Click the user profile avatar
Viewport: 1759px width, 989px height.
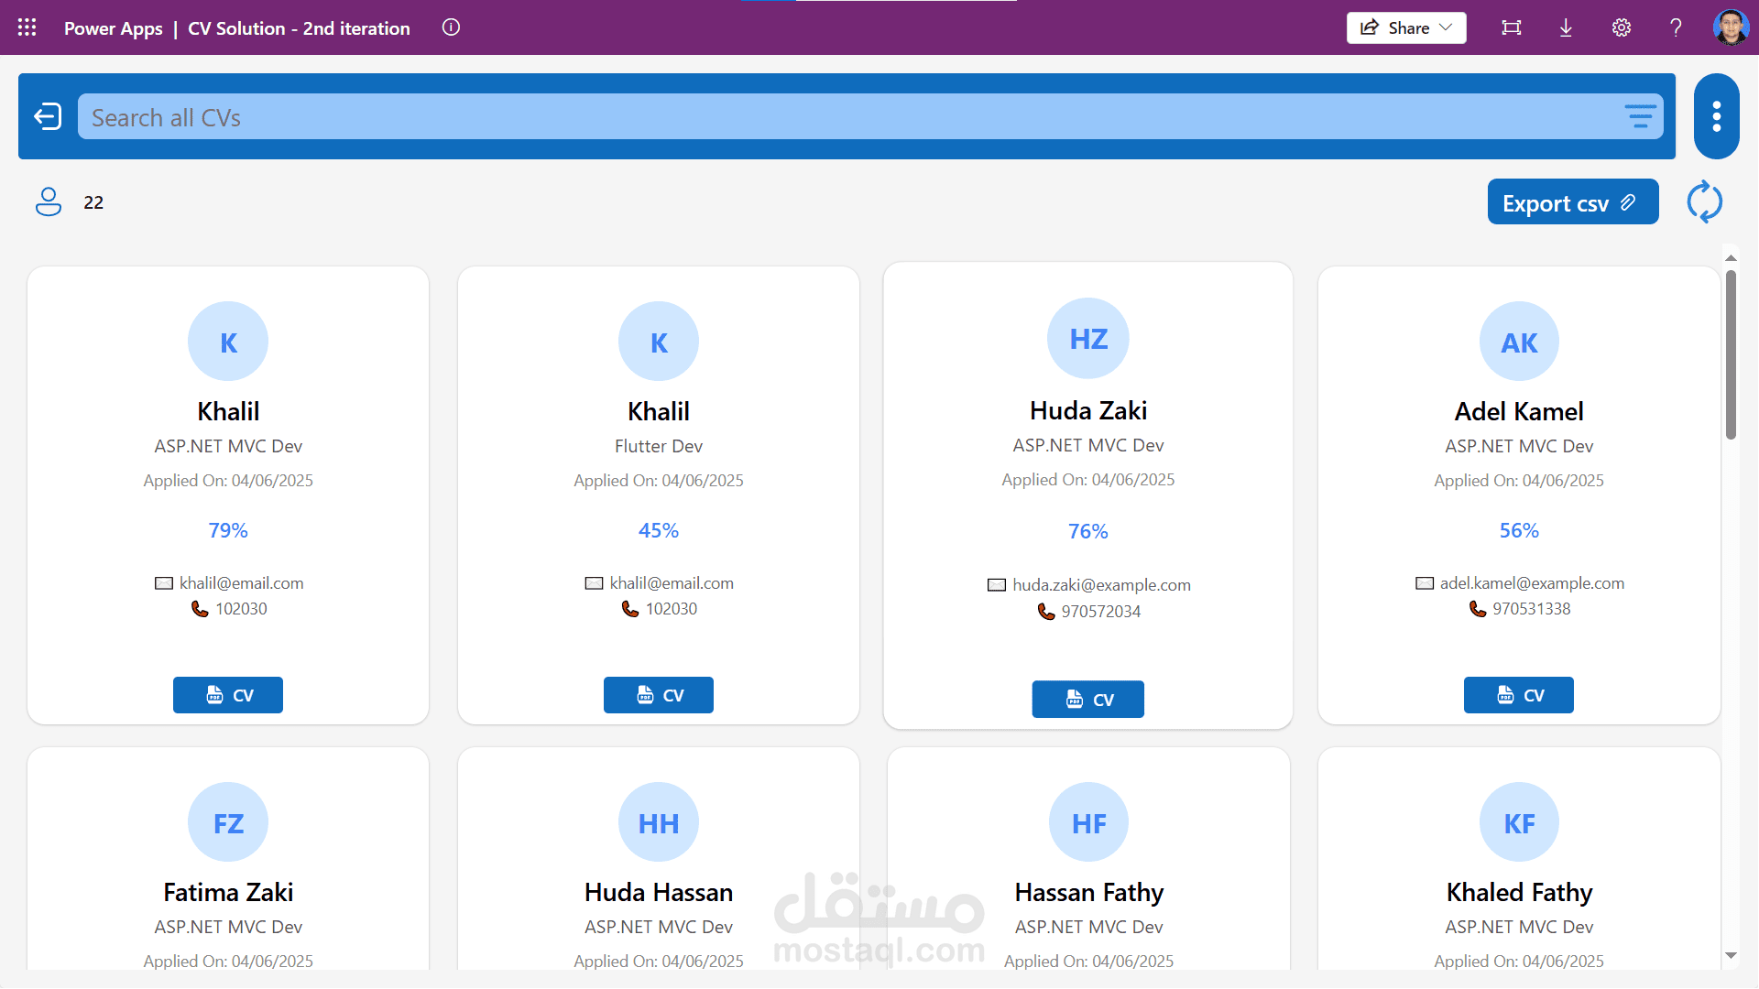pyautogui.click(x=1730, y=27)
